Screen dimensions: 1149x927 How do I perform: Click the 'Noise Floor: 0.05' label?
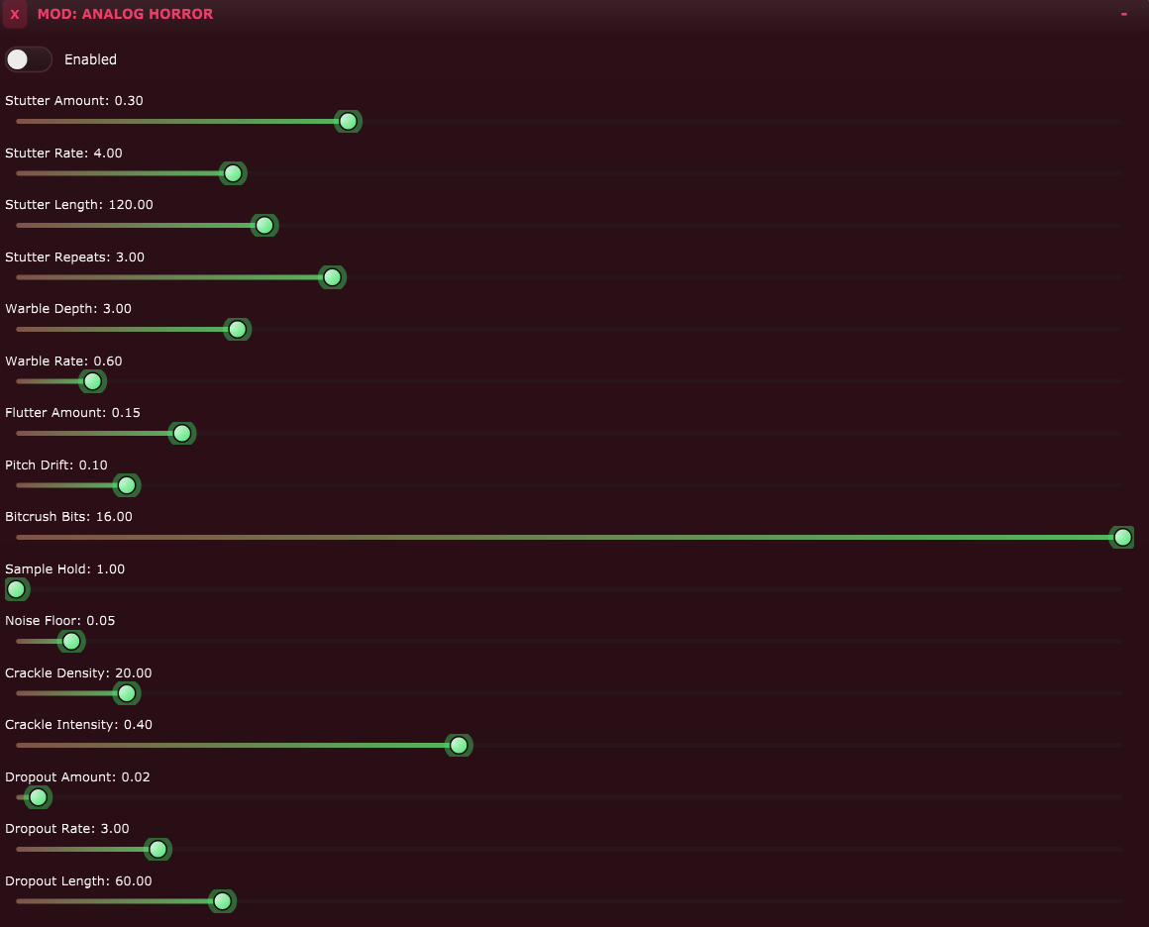pyautogui.click(x=60, y=621)
